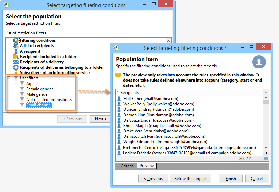Select Recipients included in a folder

coord(48,57)
